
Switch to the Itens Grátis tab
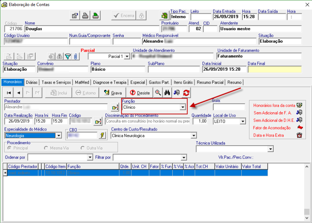coord(183,82)
